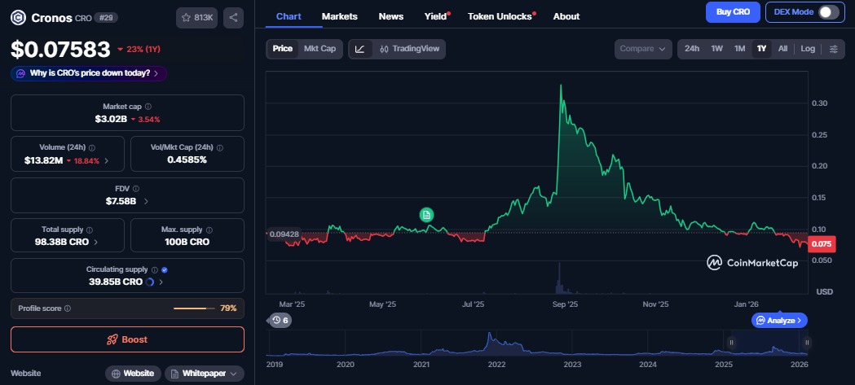
Task: Set chart range to All
Action: pyautogui.click(x=782, y=49)
